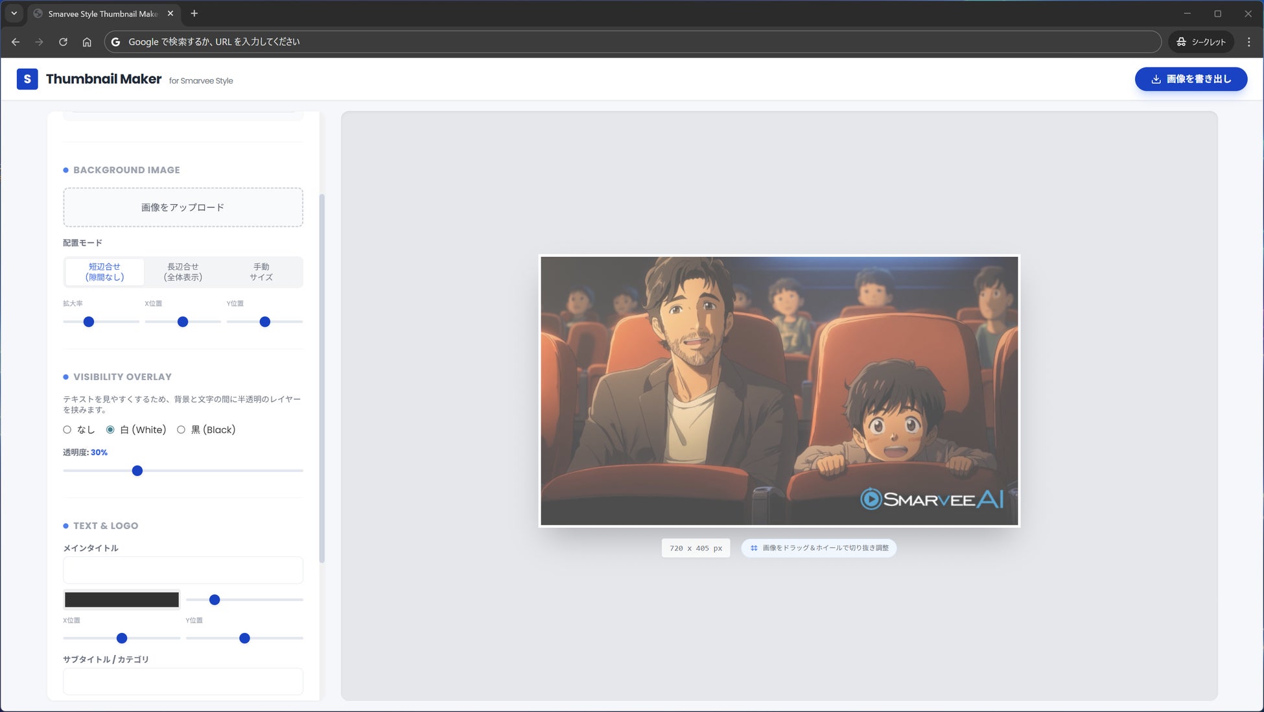
Task: Open the black main title color swatch
Action: pos(122,600)
